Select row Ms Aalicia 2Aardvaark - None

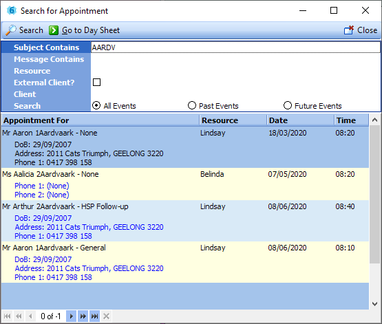pyautogui.click(x=185, y=184)
